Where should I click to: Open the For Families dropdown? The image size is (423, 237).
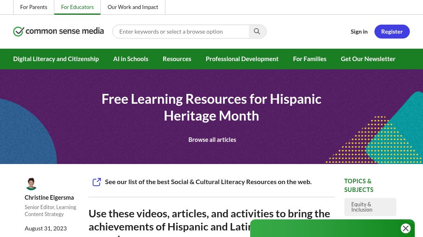point(309,59)
